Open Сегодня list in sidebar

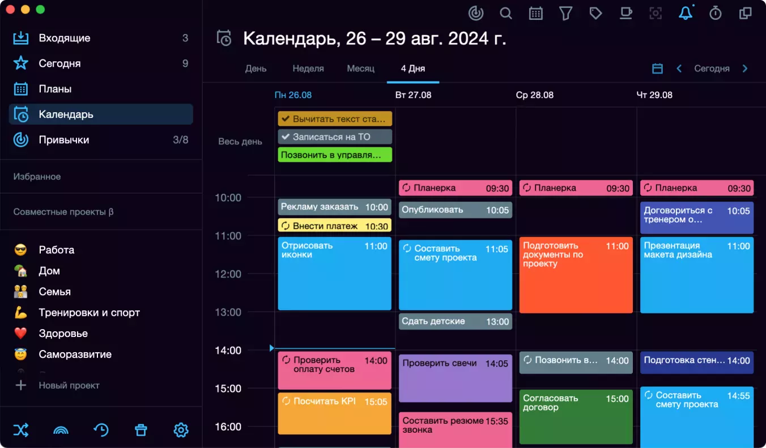[101, 63]
